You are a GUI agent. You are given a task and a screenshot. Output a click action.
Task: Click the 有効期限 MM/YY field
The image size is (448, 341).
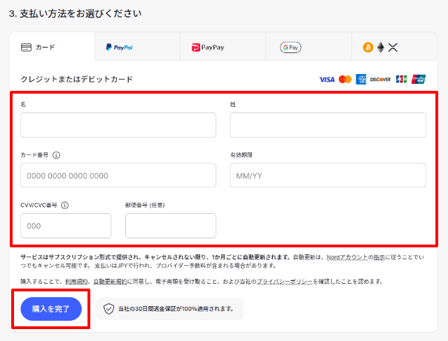click(328, 175)
